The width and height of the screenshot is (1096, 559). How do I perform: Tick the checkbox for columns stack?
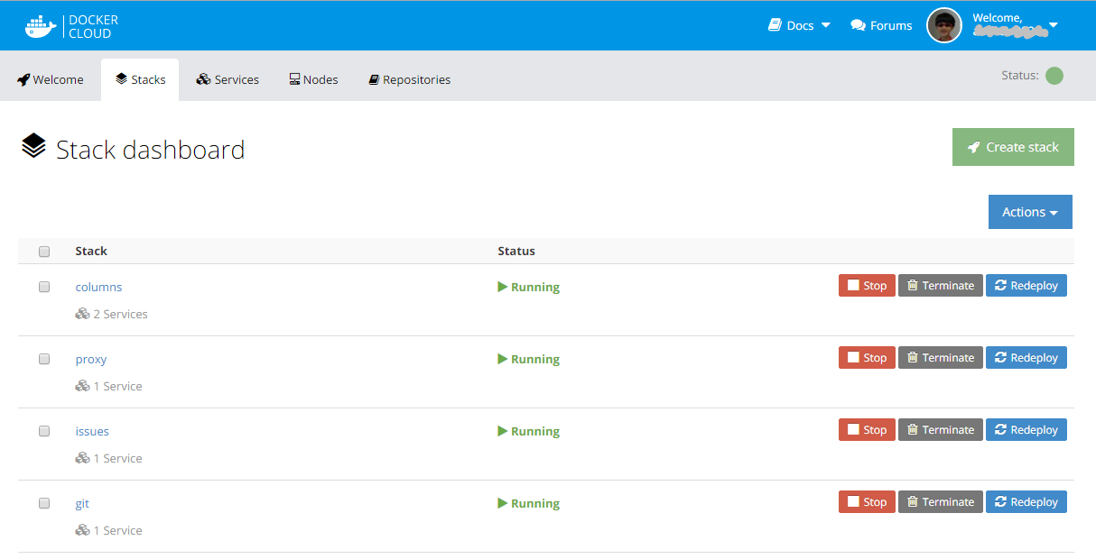(x=44, y=287)
